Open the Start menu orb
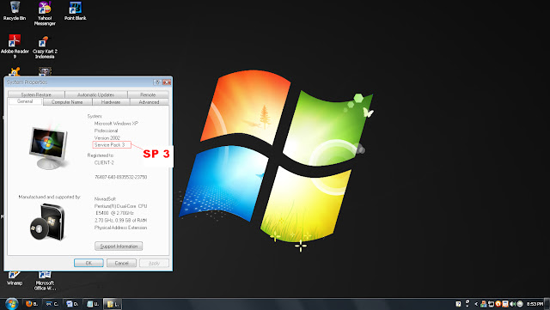Screen dimensions: 550x310 (x=11, y=304)
